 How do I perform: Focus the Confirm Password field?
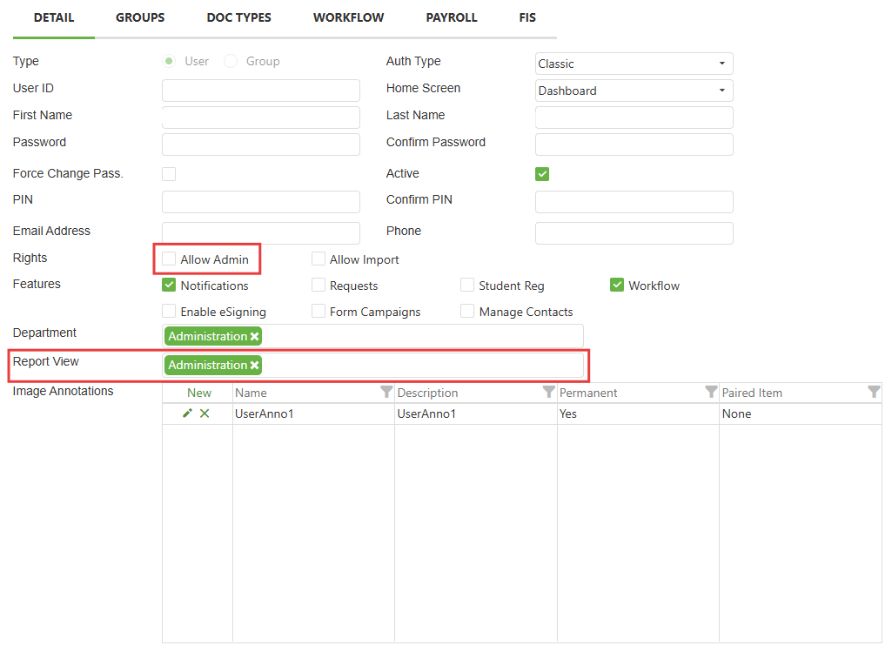(634, 145)
